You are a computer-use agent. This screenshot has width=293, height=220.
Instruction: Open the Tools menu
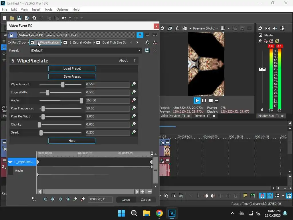point(48,9)
